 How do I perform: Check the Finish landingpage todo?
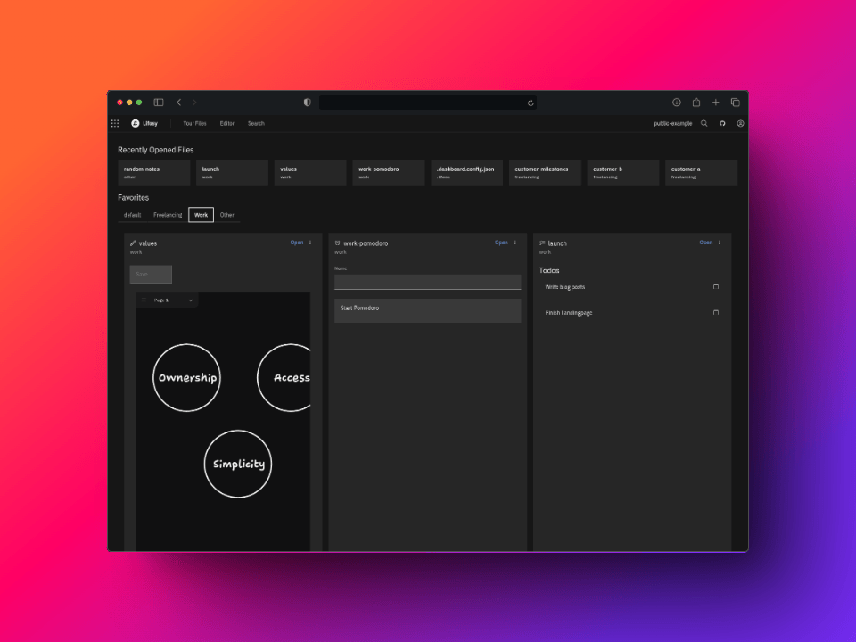pos(716,313)
